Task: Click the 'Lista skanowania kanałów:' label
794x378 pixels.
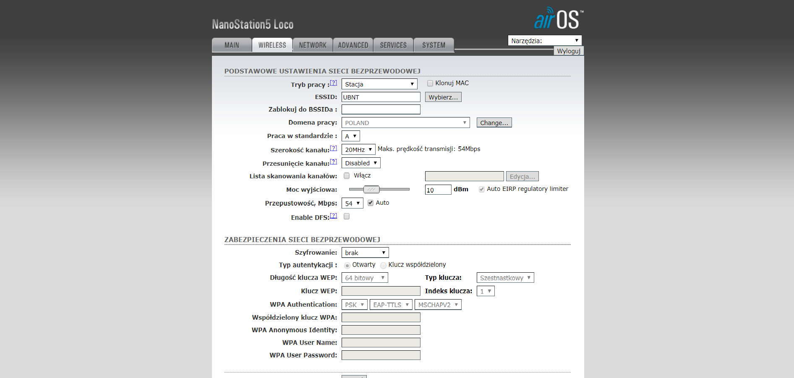Action: 293,176
